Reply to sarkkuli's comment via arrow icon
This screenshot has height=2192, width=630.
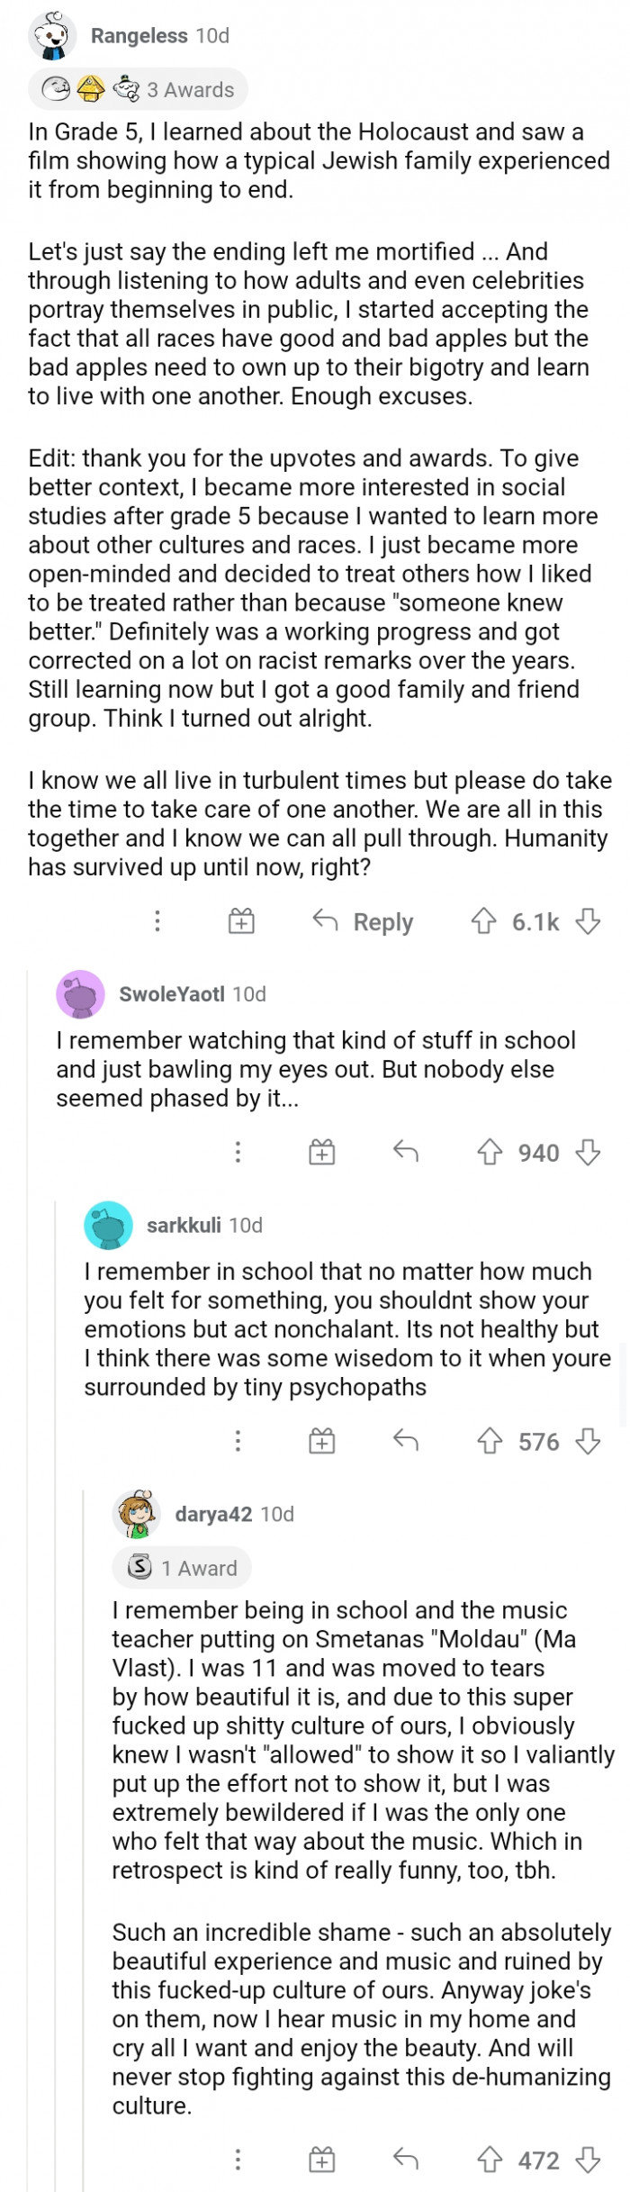pos(406,1441)
